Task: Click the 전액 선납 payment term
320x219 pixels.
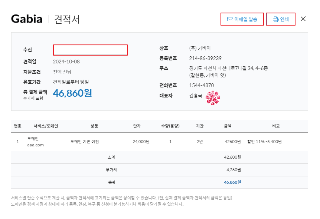Action: [62, 72]
